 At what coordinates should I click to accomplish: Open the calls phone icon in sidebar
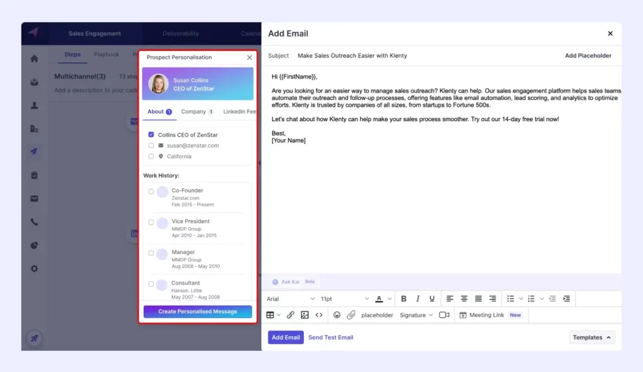pyautogui.click(x=35, y=222)
